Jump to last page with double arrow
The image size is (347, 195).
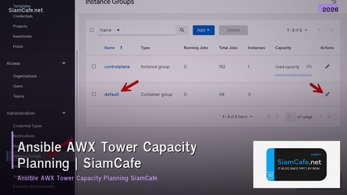tap(329, 117)
